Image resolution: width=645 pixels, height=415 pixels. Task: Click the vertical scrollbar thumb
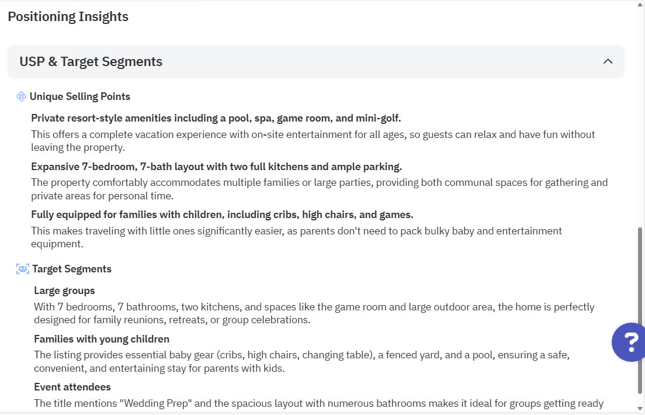(x=640, y=310)
